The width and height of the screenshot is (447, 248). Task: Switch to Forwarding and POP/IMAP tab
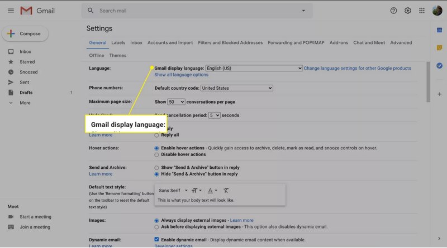tap(296, 43)
